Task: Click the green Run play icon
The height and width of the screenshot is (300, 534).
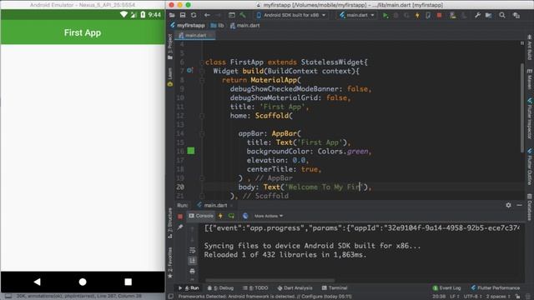Action: 385,15
